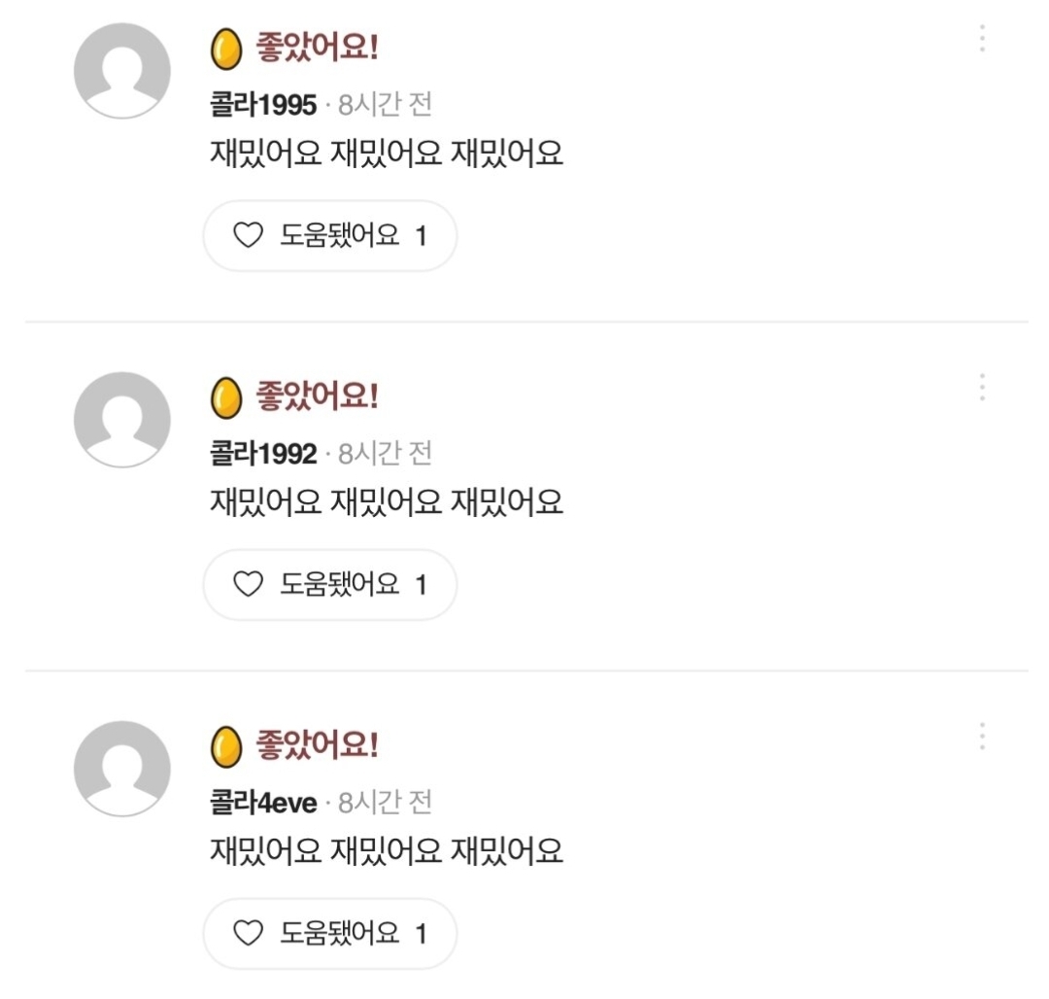Open the username link 콜라1992
The height and width of the screenshot is (999, 1049).
[x=263, y=453]
